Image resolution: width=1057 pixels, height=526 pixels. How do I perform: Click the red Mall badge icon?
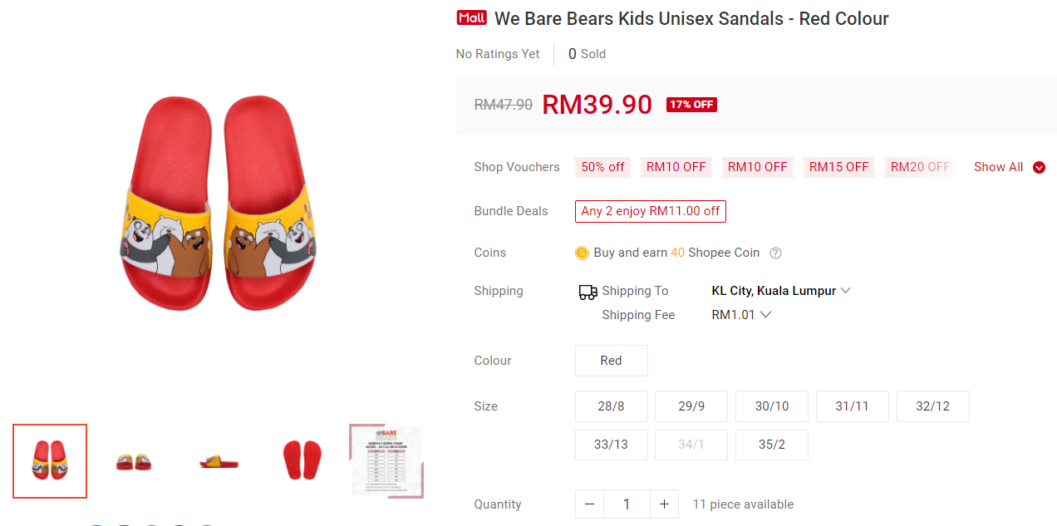pos(471,17)
